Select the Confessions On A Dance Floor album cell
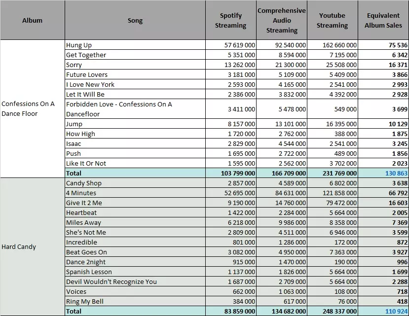This screenshot has width=409, height=316. (33, 109)
